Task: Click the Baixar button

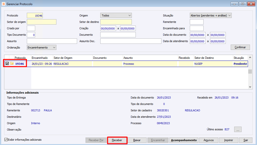Action: 137,140
